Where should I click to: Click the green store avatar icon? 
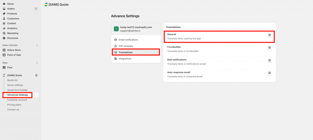pos(116,29)
